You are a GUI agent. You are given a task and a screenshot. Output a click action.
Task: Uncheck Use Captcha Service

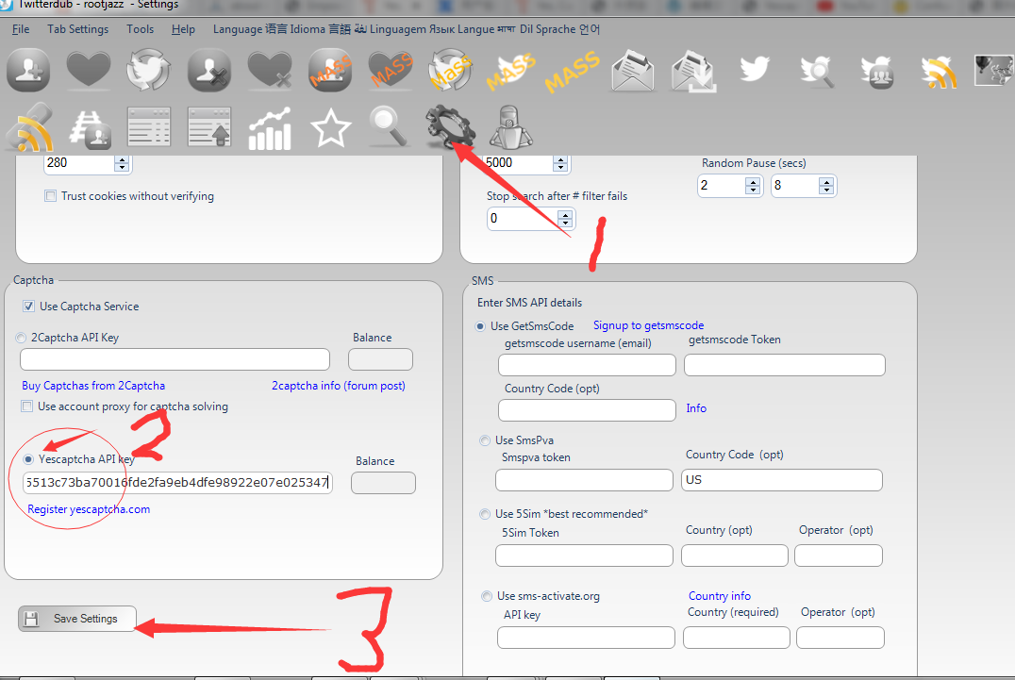[x=28, y=306]
